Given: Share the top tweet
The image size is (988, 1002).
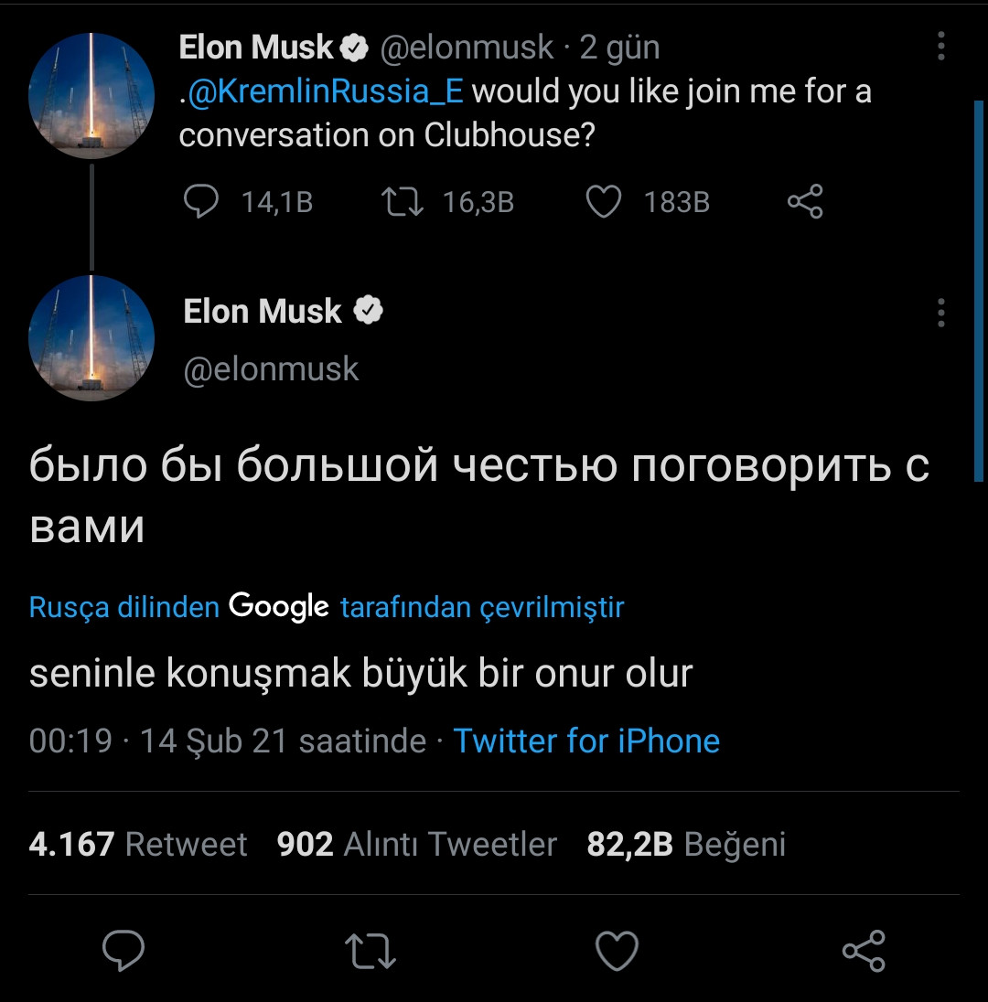Looking at the screenshot, I should coord(805,202).
